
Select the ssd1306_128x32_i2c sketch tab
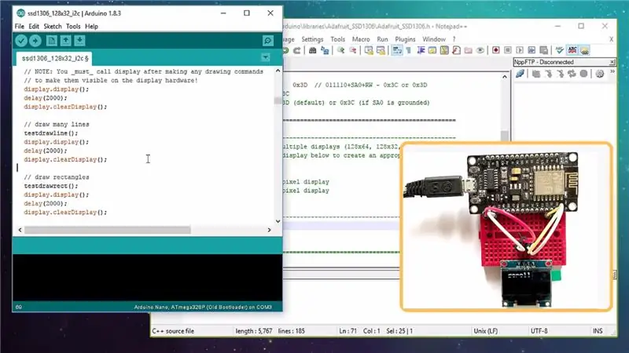[54, 58]
